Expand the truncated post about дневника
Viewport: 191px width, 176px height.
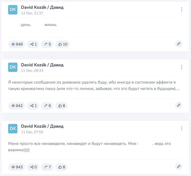(x=94, y=85)
